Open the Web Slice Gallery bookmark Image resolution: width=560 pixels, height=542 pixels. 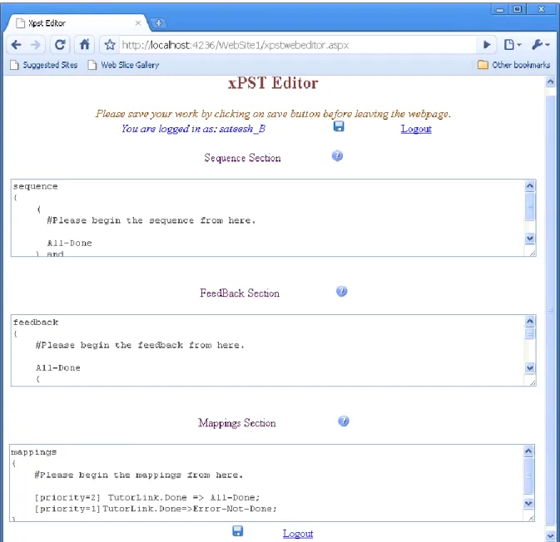(x=124, y=65)
